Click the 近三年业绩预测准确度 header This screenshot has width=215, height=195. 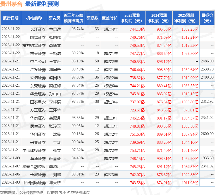[x=73, y=18]
